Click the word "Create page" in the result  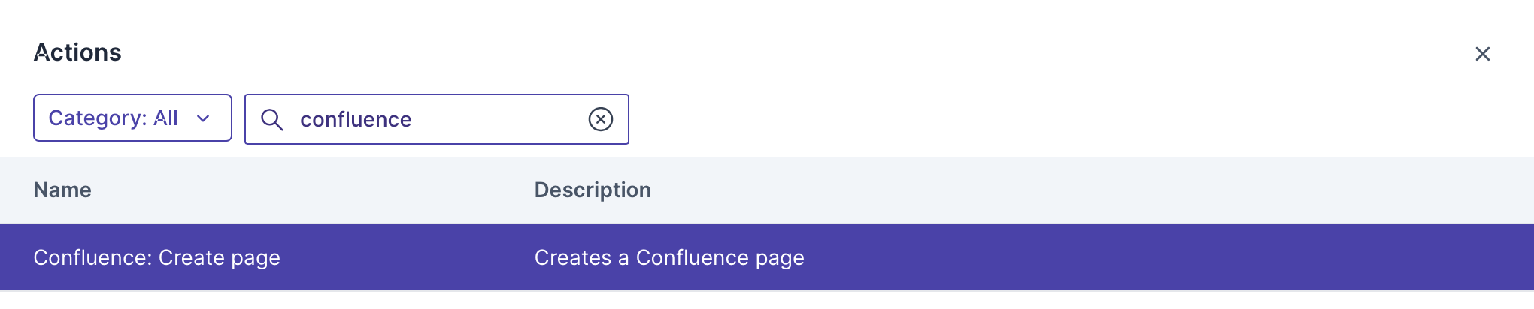tap(220, 257)
